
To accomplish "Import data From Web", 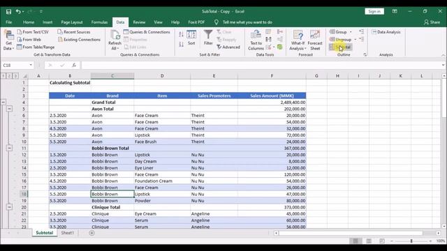I will pyautogui.click(x=29, y=40).
